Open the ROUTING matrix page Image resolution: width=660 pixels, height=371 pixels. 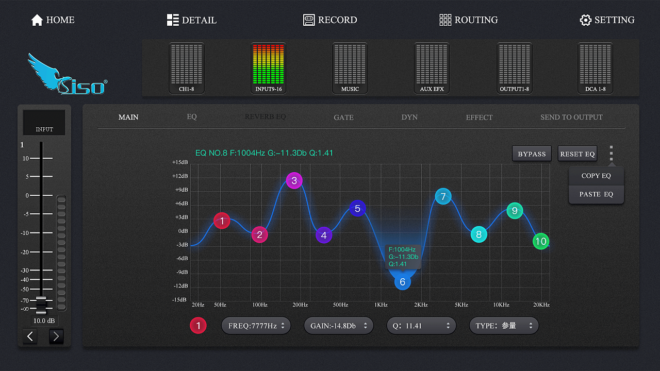(x=469, y=20)
